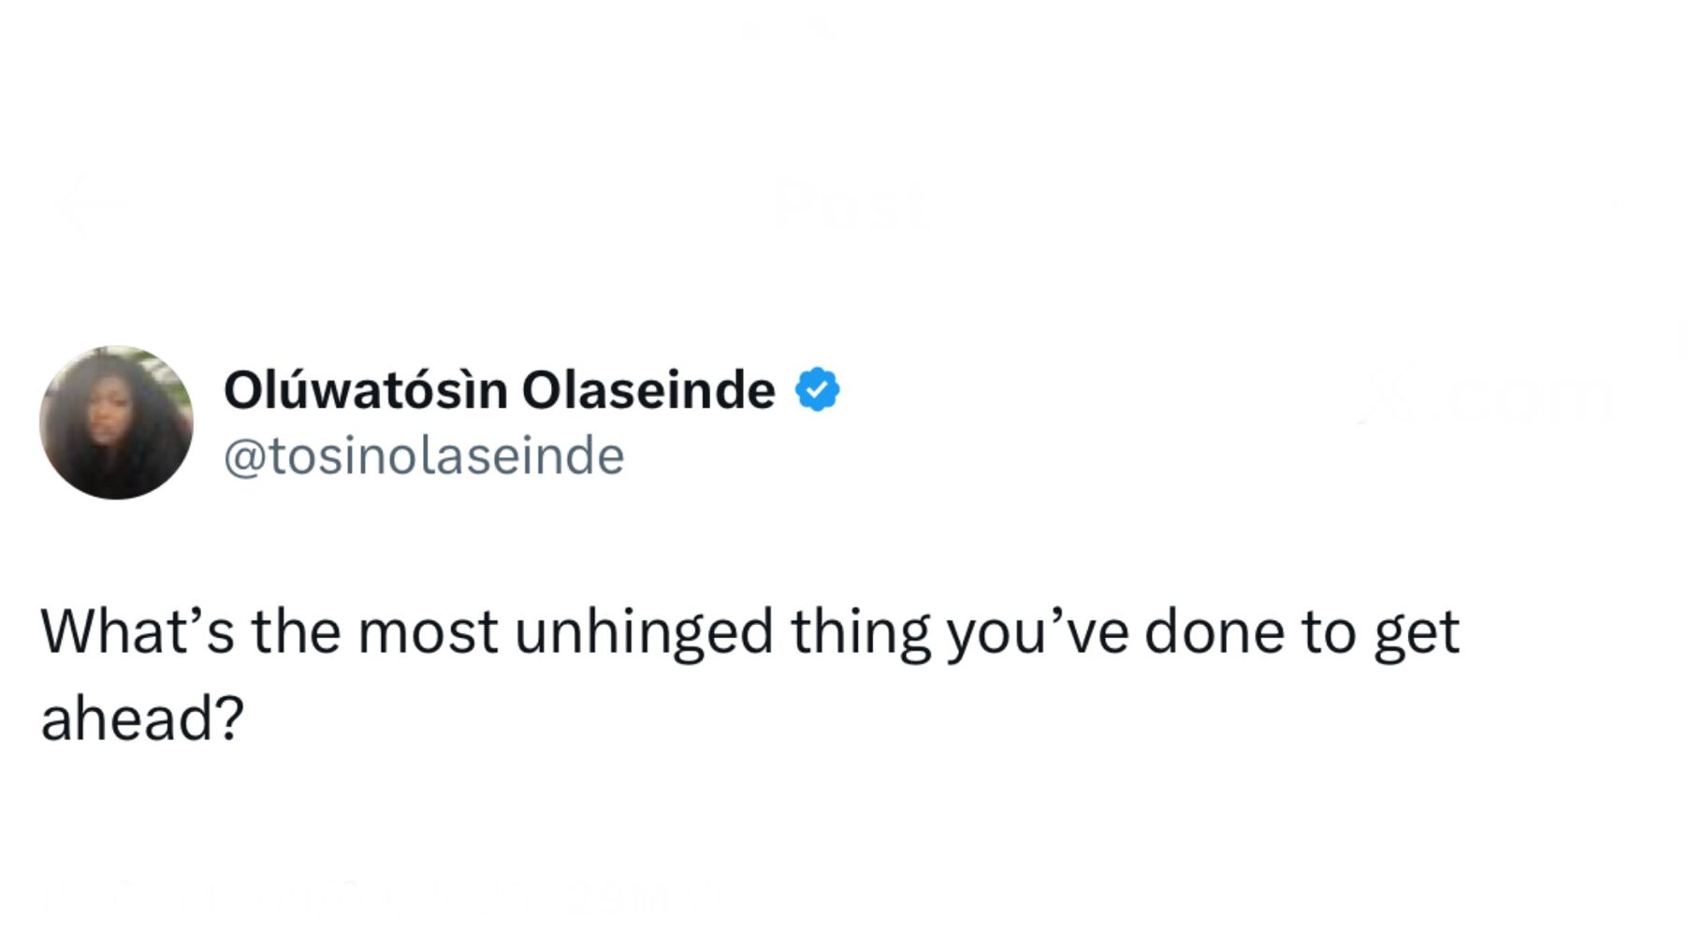Open the @tosinolaseinde handle link
1702x942 pixels.
pos(424,457)
